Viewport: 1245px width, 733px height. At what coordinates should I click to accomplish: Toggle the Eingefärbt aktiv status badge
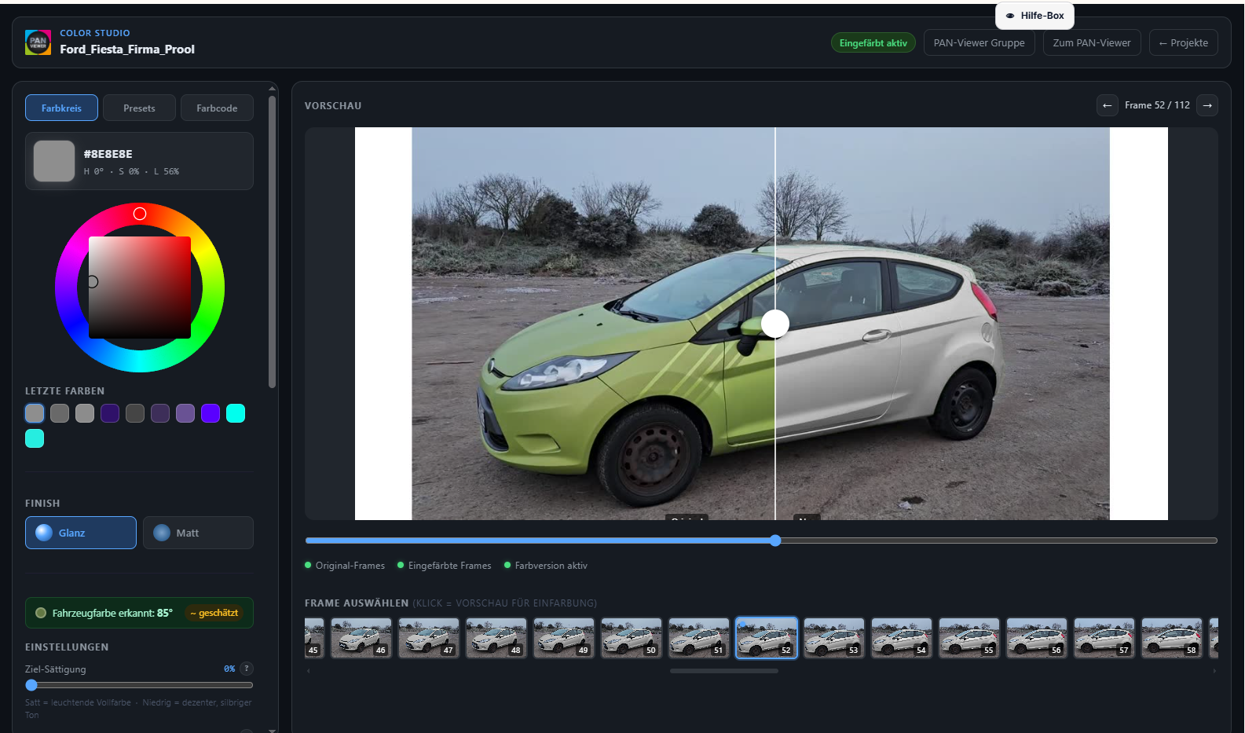pyautogui.click(x=873, y=43)
